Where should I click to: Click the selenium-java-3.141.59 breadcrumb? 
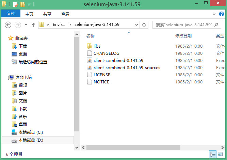pyautogui.click(x=97, y=25)
